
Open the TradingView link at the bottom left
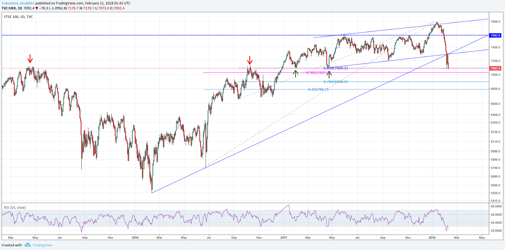(42, 245)
